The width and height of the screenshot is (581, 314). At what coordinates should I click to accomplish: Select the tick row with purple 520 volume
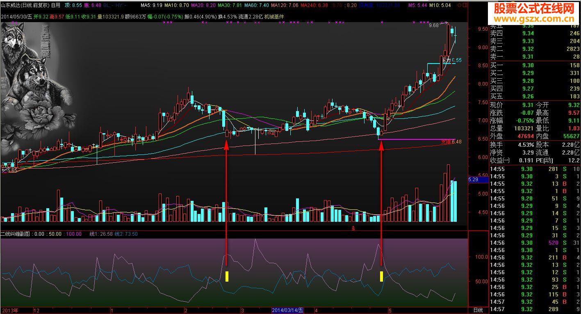tap(535, 243)
